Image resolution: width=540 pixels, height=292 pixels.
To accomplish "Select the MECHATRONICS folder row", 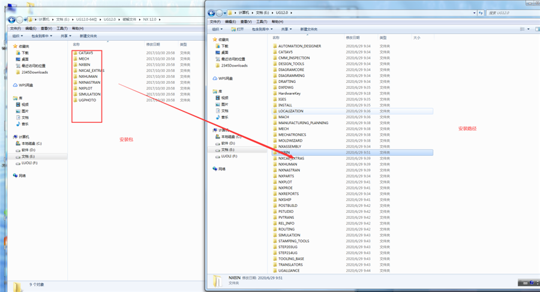I will click(x=352, y=135).
